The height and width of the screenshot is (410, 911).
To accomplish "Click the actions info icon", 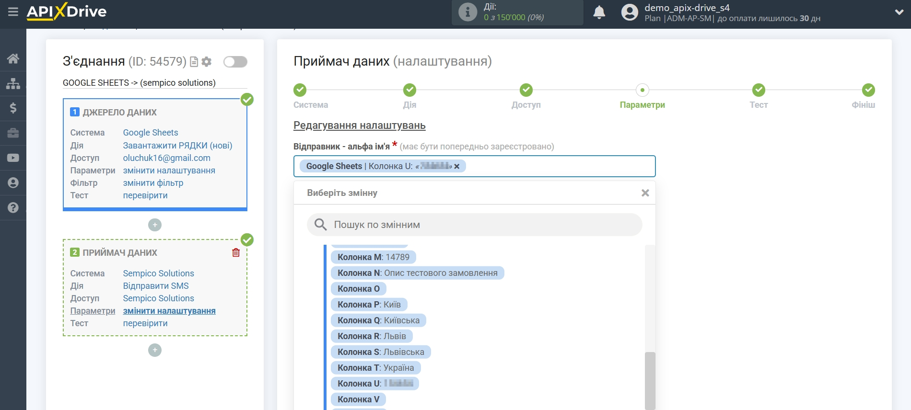I will (x=467, y=12).
